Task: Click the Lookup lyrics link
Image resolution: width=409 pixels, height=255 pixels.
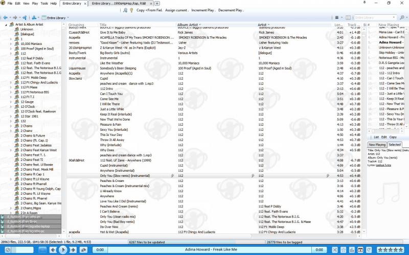Action: pos(383,165)
